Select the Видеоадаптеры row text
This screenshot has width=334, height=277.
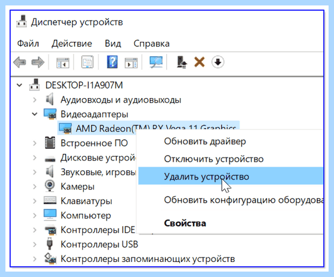point(95,114)
